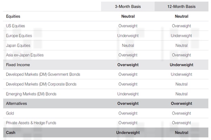Select the 12-Month Basis column header

point(182,6)
